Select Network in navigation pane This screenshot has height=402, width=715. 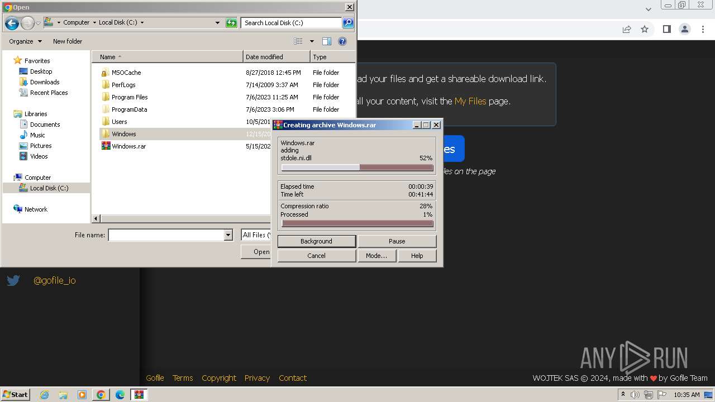pyautogui.click(x=36, y=209)
